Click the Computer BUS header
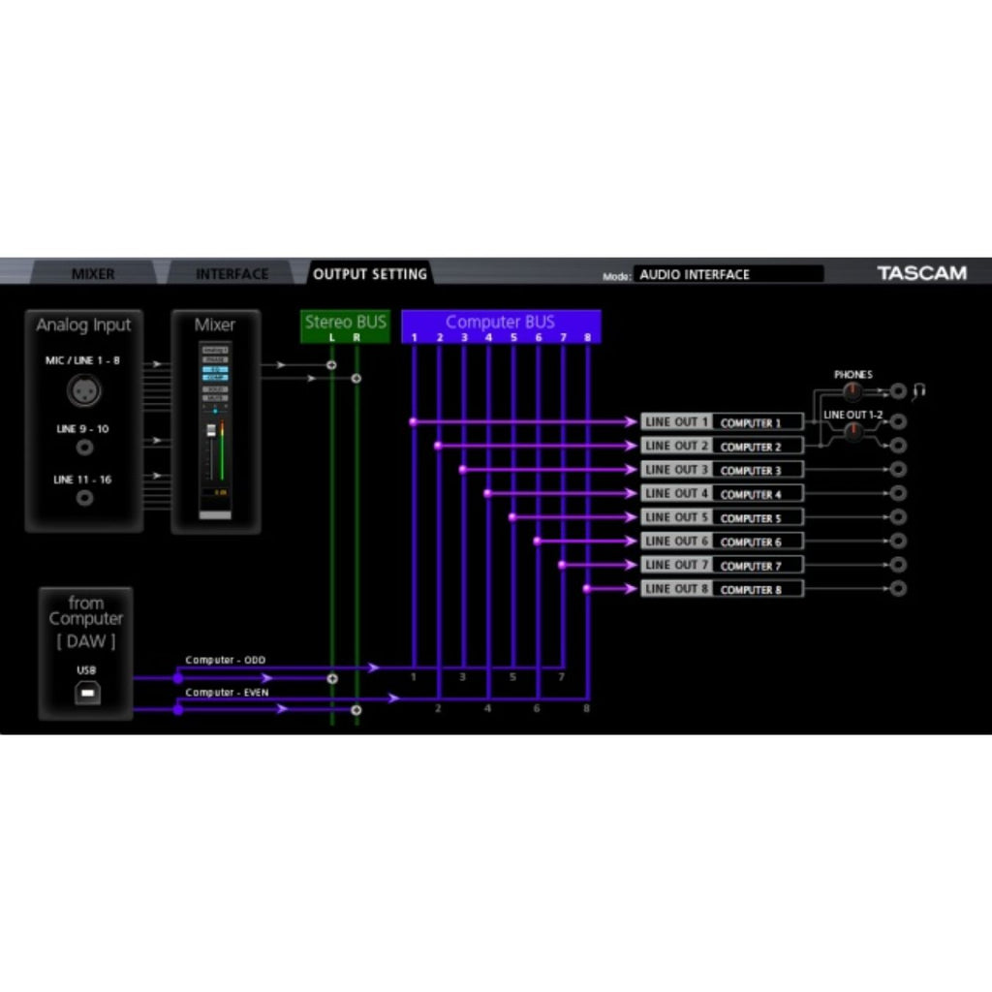 [501, 326]
